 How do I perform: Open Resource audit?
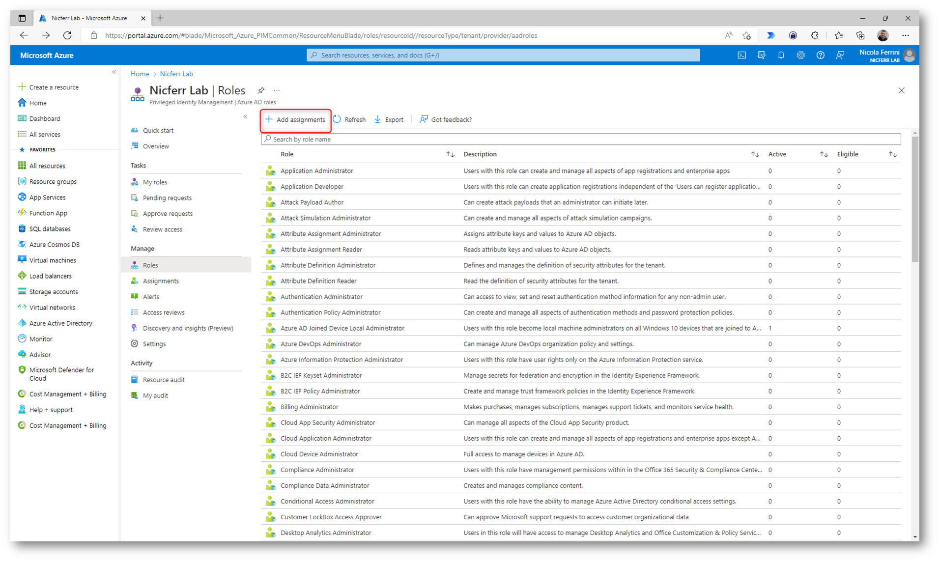pos(164,380)
